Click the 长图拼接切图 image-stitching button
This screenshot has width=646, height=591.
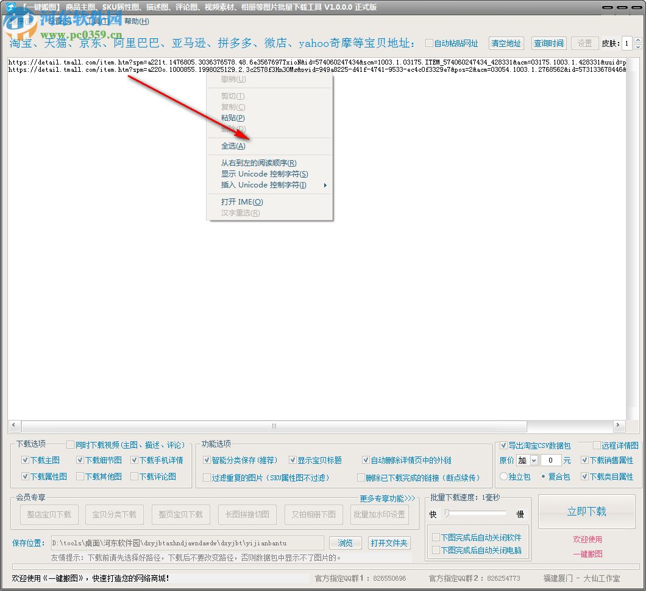coord(247,514)
